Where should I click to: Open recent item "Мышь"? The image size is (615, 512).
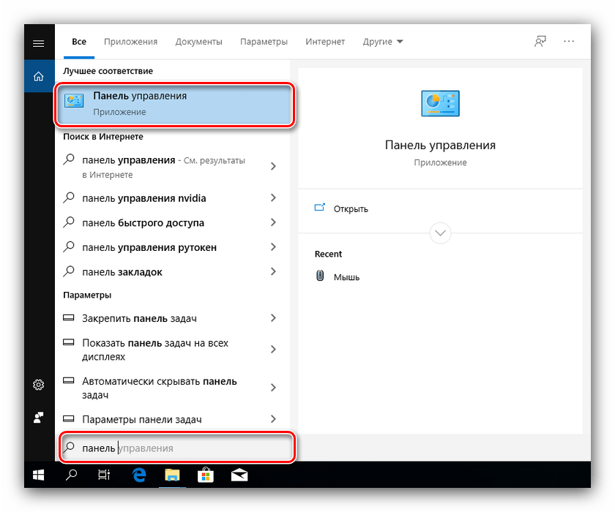coord(346,277)
